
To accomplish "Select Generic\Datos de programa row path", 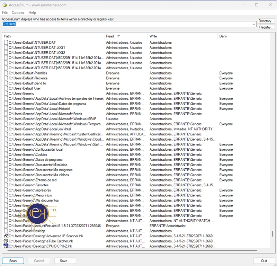I will (x=36, y=160).
